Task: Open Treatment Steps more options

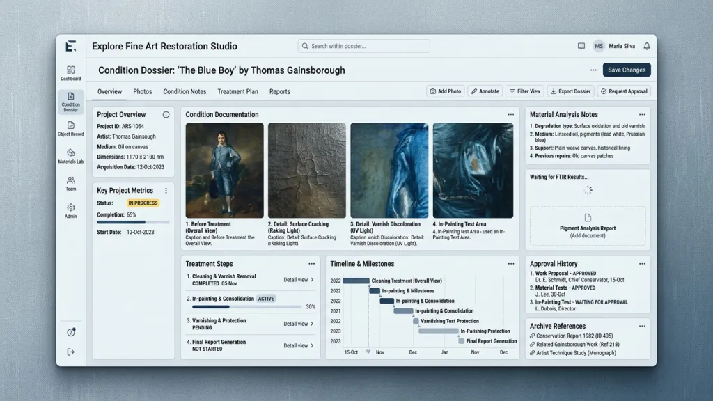Action: coord(311,264)
